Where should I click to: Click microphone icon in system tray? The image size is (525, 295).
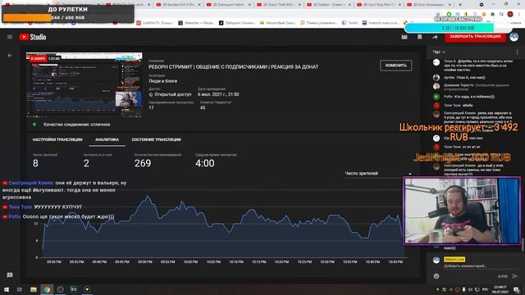463,289
